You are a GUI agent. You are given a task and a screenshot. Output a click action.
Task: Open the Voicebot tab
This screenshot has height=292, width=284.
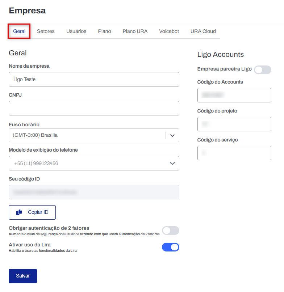(x=169, y=31)
